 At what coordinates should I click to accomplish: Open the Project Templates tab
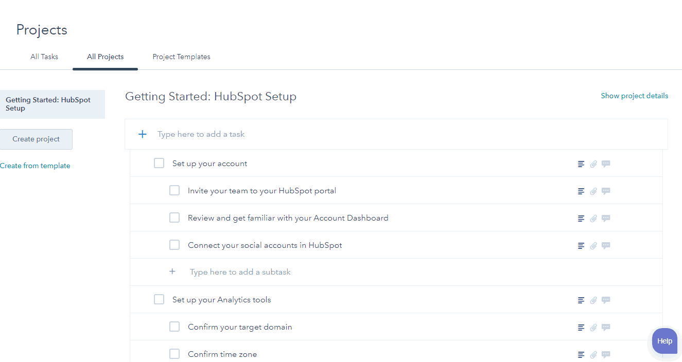181,57
